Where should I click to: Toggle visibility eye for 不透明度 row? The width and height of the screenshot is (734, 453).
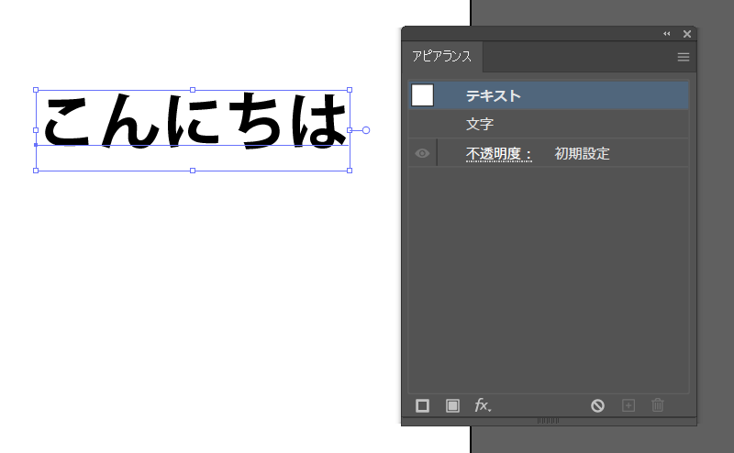(x=422, y=153)
